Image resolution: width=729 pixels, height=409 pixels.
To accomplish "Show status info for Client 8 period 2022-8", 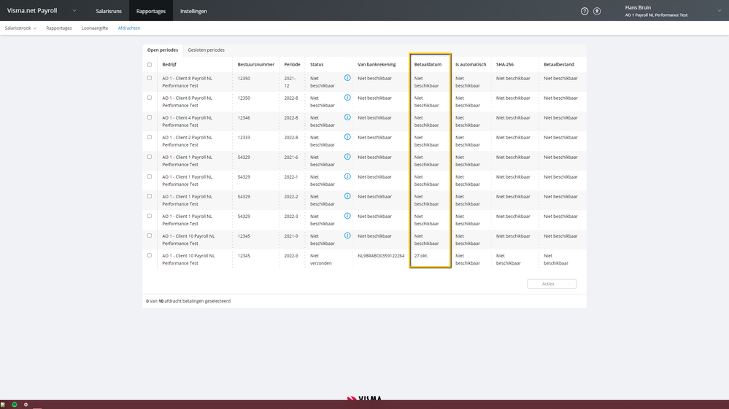I will tap(347, 98).
